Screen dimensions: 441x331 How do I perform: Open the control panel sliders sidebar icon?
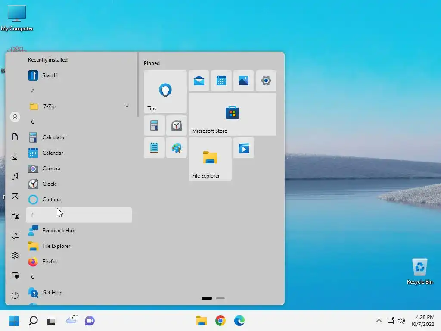click(15, 236)
